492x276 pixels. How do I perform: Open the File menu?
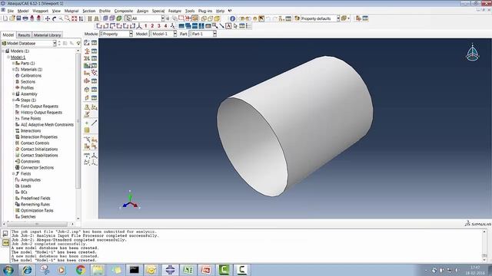(10, 11)
